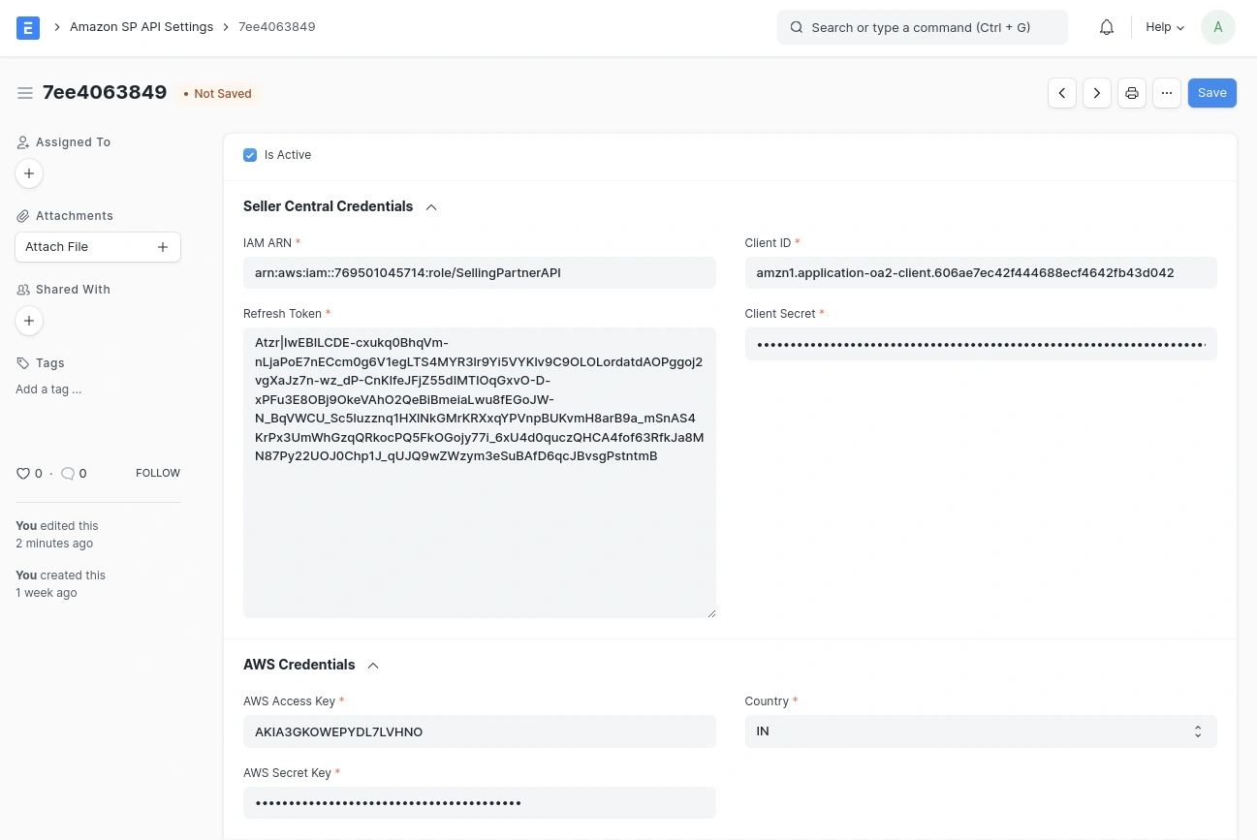Click the search command bar
1257x840 pixels.
click(x=921, y=27)
